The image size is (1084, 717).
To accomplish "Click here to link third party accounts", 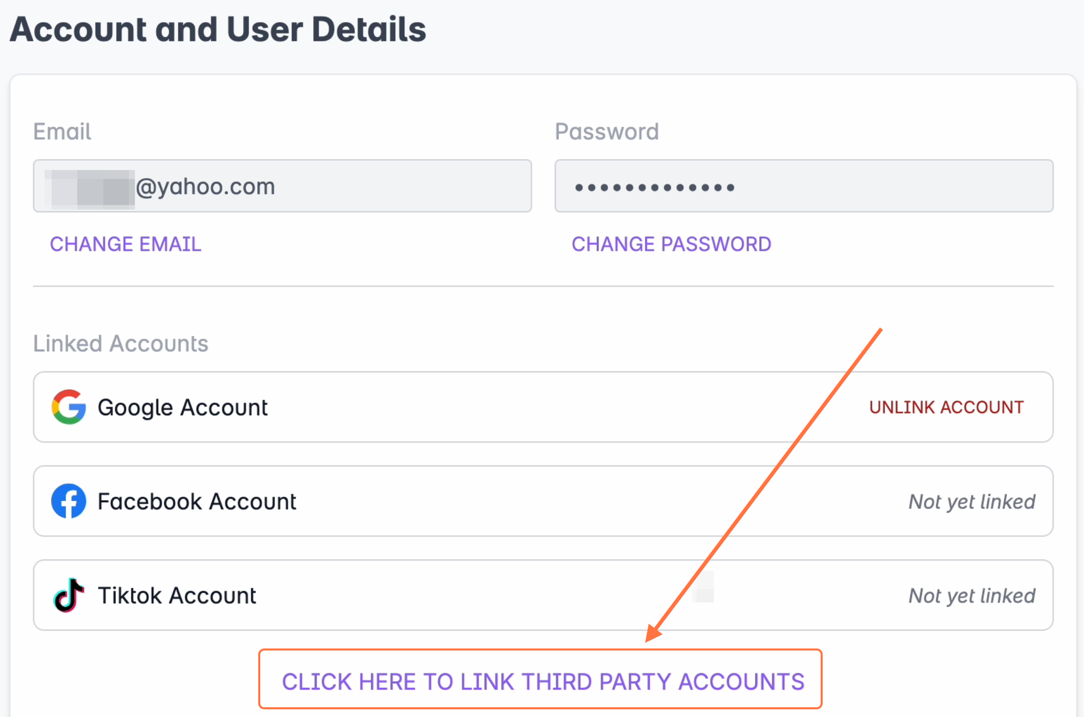I will coord(543,681).
